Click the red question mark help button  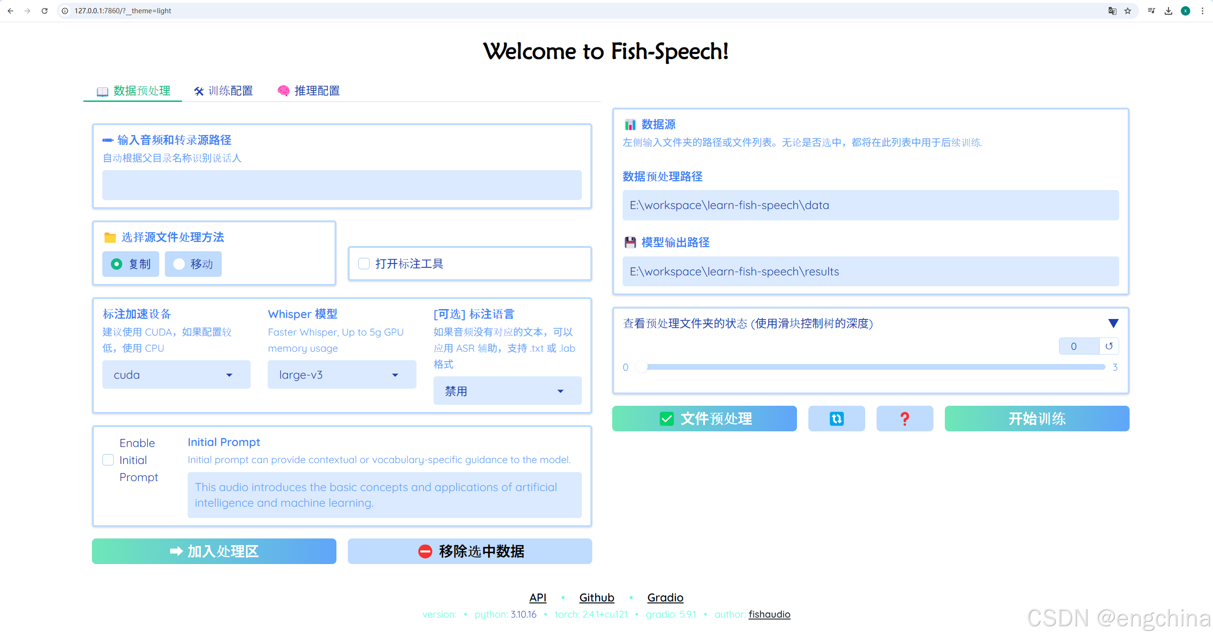(905, 419)
